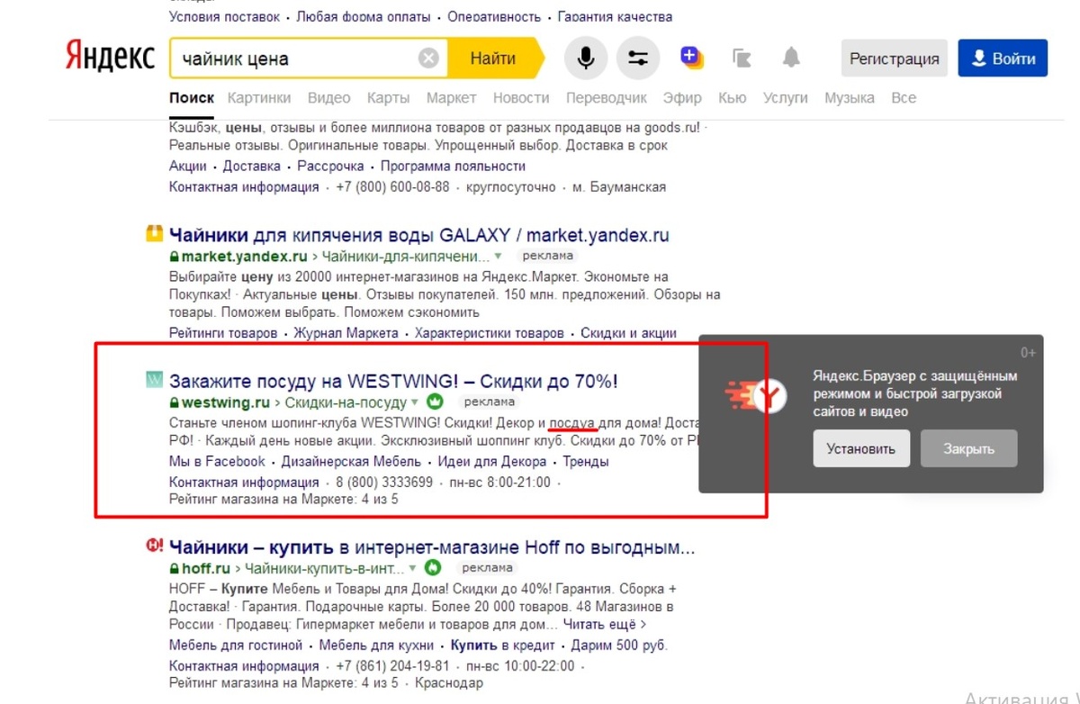Start voice search with the microphone icon
The width and height of the screenshot is (1080, 704).
586,59
